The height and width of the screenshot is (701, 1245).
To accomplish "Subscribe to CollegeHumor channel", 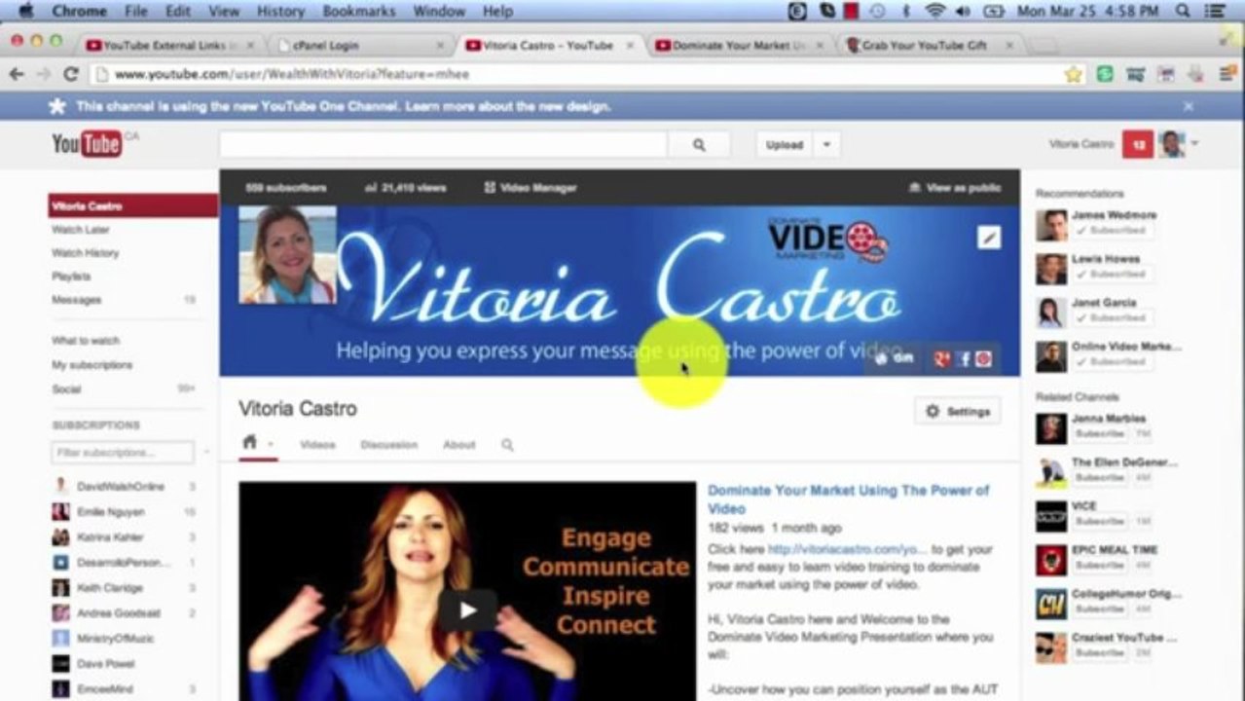I will pos(1101,609).
